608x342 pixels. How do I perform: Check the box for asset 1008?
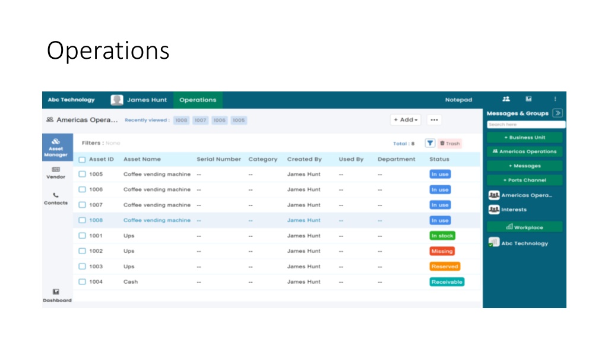[x=82, y=220]
